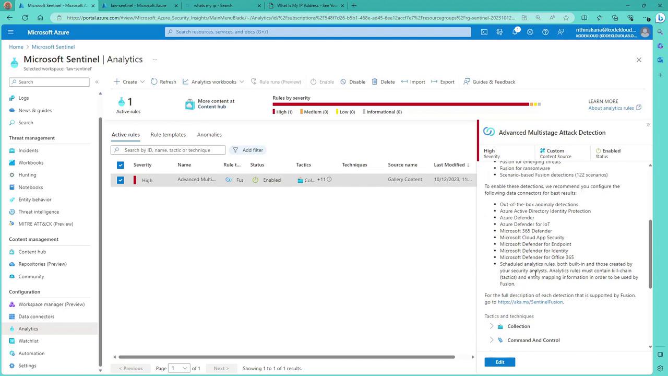Click the Add filter button
The height and width of the screenshot is (376, 668).
click(248, 150)
